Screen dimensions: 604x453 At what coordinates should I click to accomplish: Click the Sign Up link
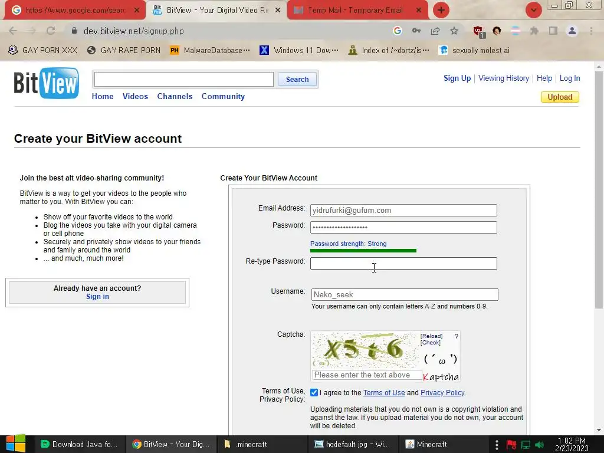coord(457,78)
